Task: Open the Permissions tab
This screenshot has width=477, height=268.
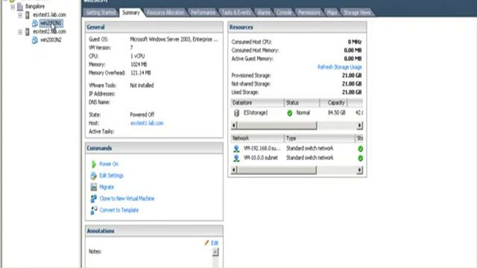Action: click(309, 13)
